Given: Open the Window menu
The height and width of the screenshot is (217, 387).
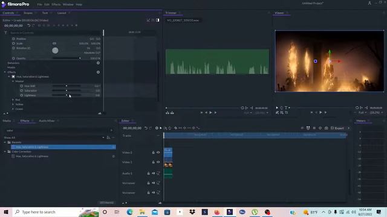Looking at the screenshot, I should tap(68, 4).
